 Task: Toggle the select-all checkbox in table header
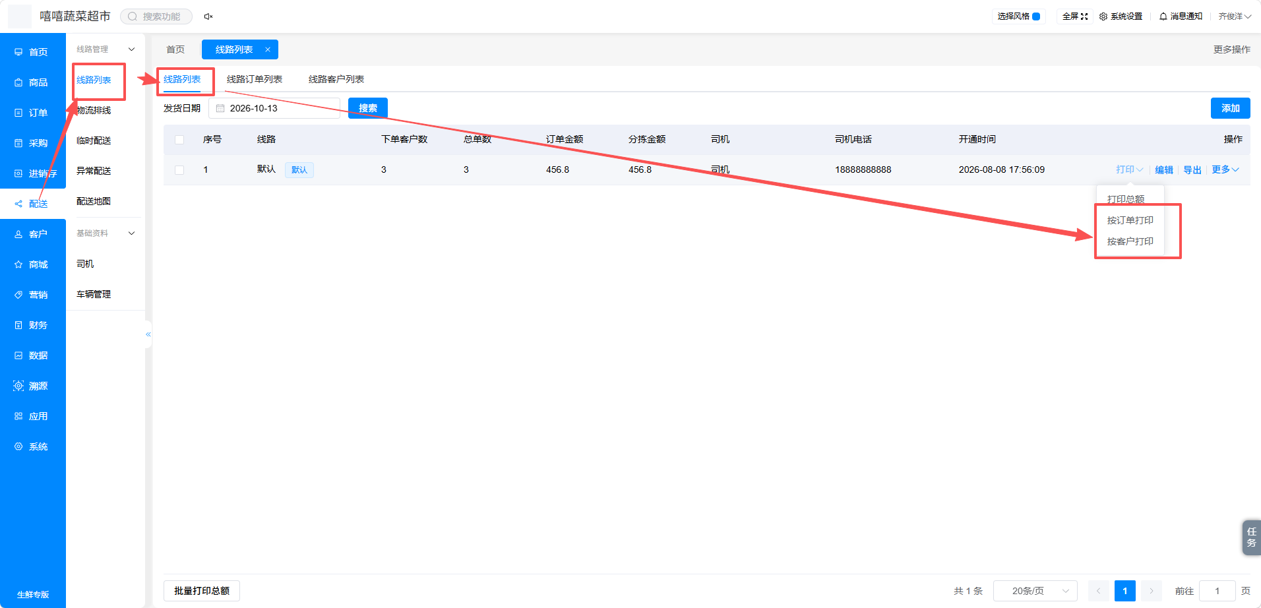click(x=179, y=140)
